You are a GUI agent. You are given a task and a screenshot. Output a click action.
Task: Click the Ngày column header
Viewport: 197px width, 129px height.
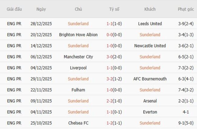41,9
